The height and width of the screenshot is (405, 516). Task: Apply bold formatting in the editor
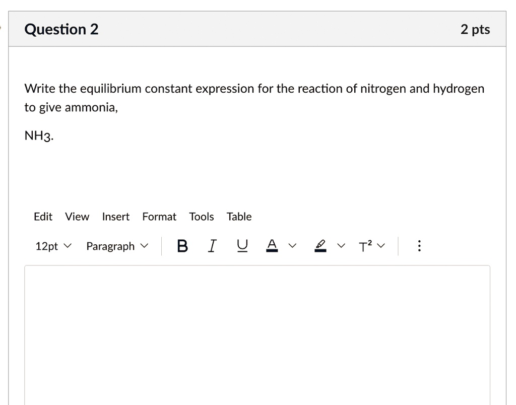pos(182,246)
